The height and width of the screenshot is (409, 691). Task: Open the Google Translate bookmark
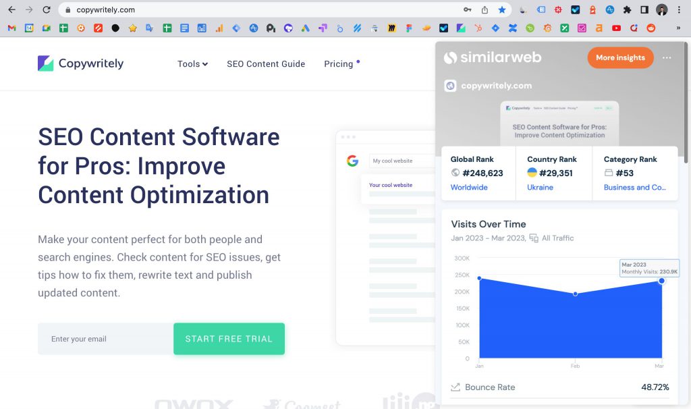[150, 28]
